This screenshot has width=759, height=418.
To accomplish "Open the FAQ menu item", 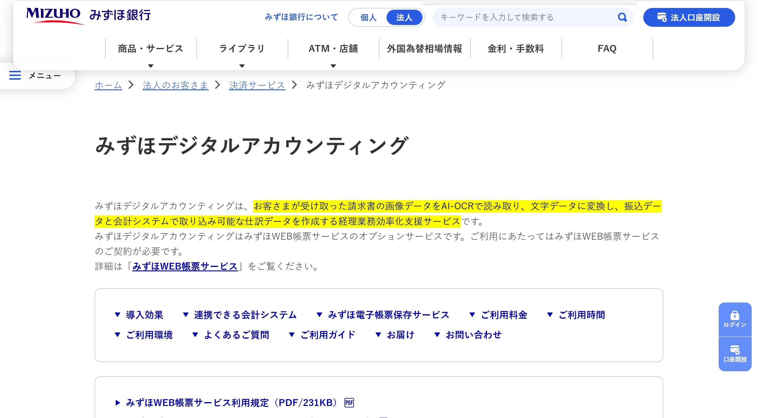I will pyautogui.click(x=607, y=49).
